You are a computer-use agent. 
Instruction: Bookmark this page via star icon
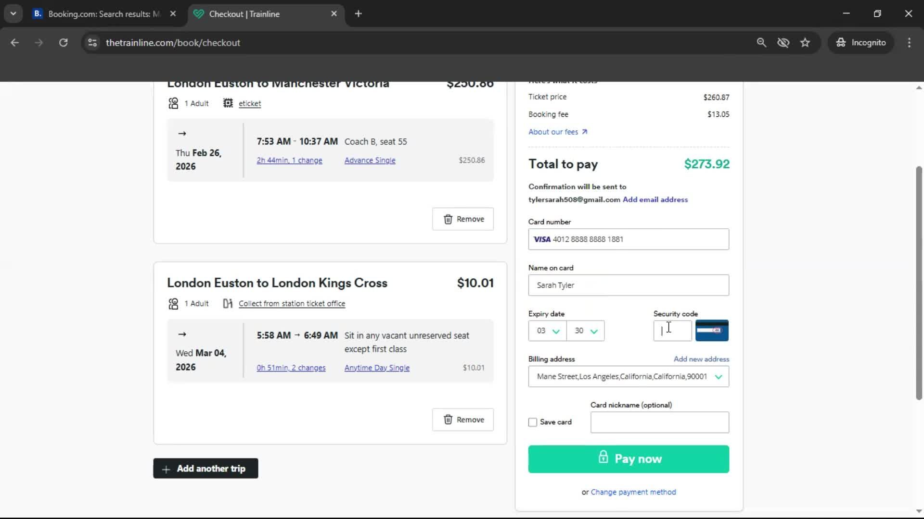805,42
